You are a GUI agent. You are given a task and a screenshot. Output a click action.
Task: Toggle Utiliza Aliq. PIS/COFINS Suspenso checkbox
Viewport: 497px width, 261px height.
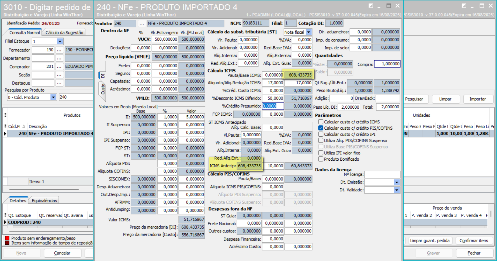click(x=321, y=140)
